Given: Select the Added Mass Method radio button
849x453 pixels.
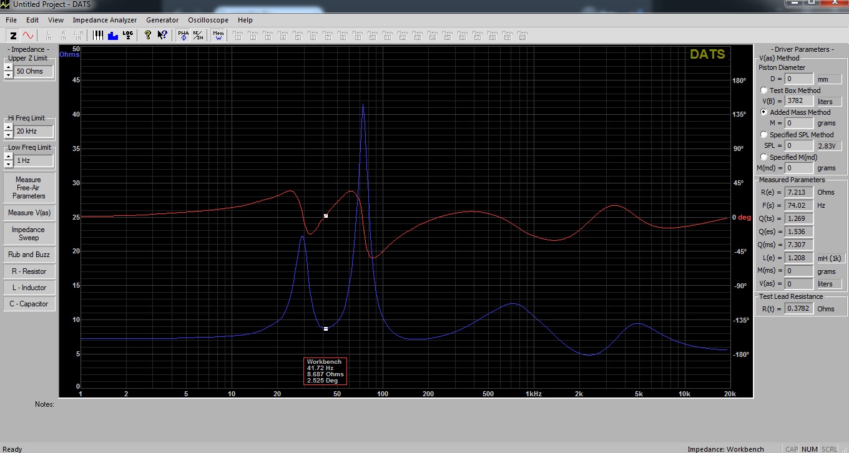Looking at the screenshot, I should pos(764,112).
